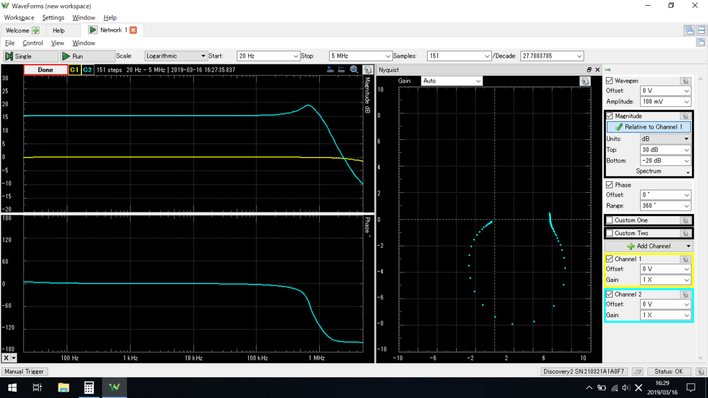Open Start frequency 20 Hz dropdown
Image resolution: width=708 pixels, height=398 pixels.
click(268, 56)
